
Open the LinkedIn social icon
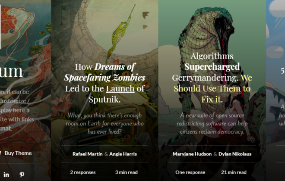coord(6,175)
